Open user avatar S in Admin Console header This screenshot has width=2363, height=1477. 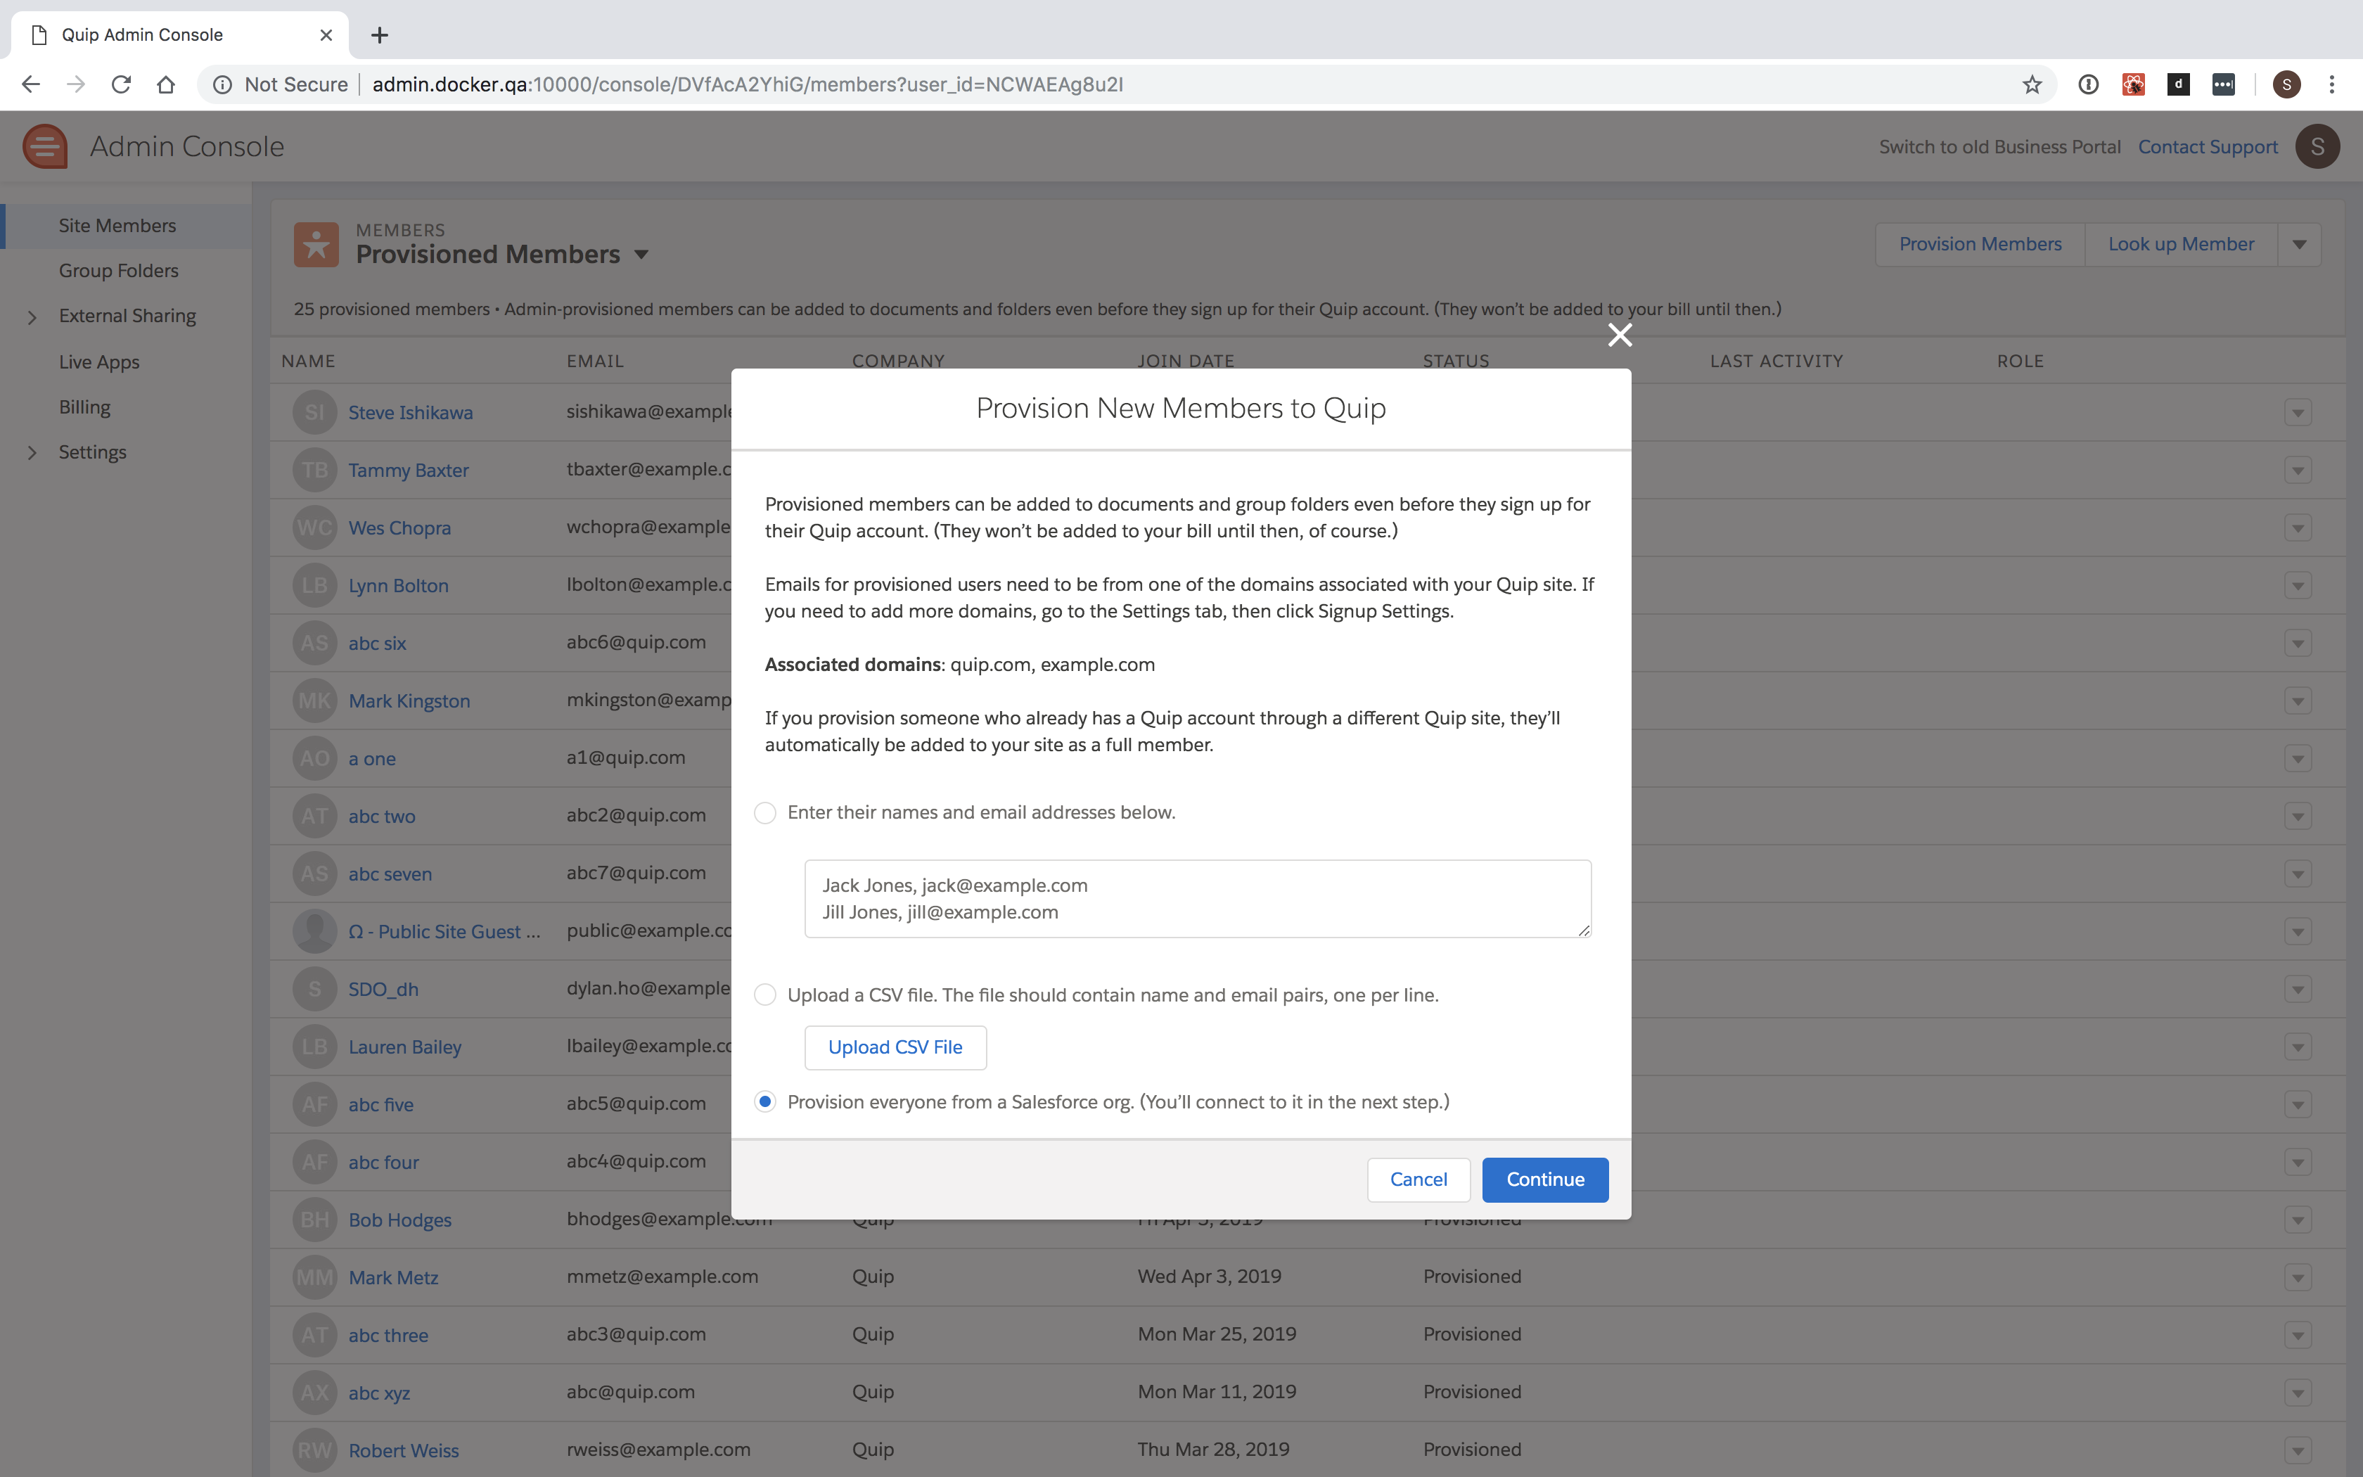click(x=2317, y=146)
